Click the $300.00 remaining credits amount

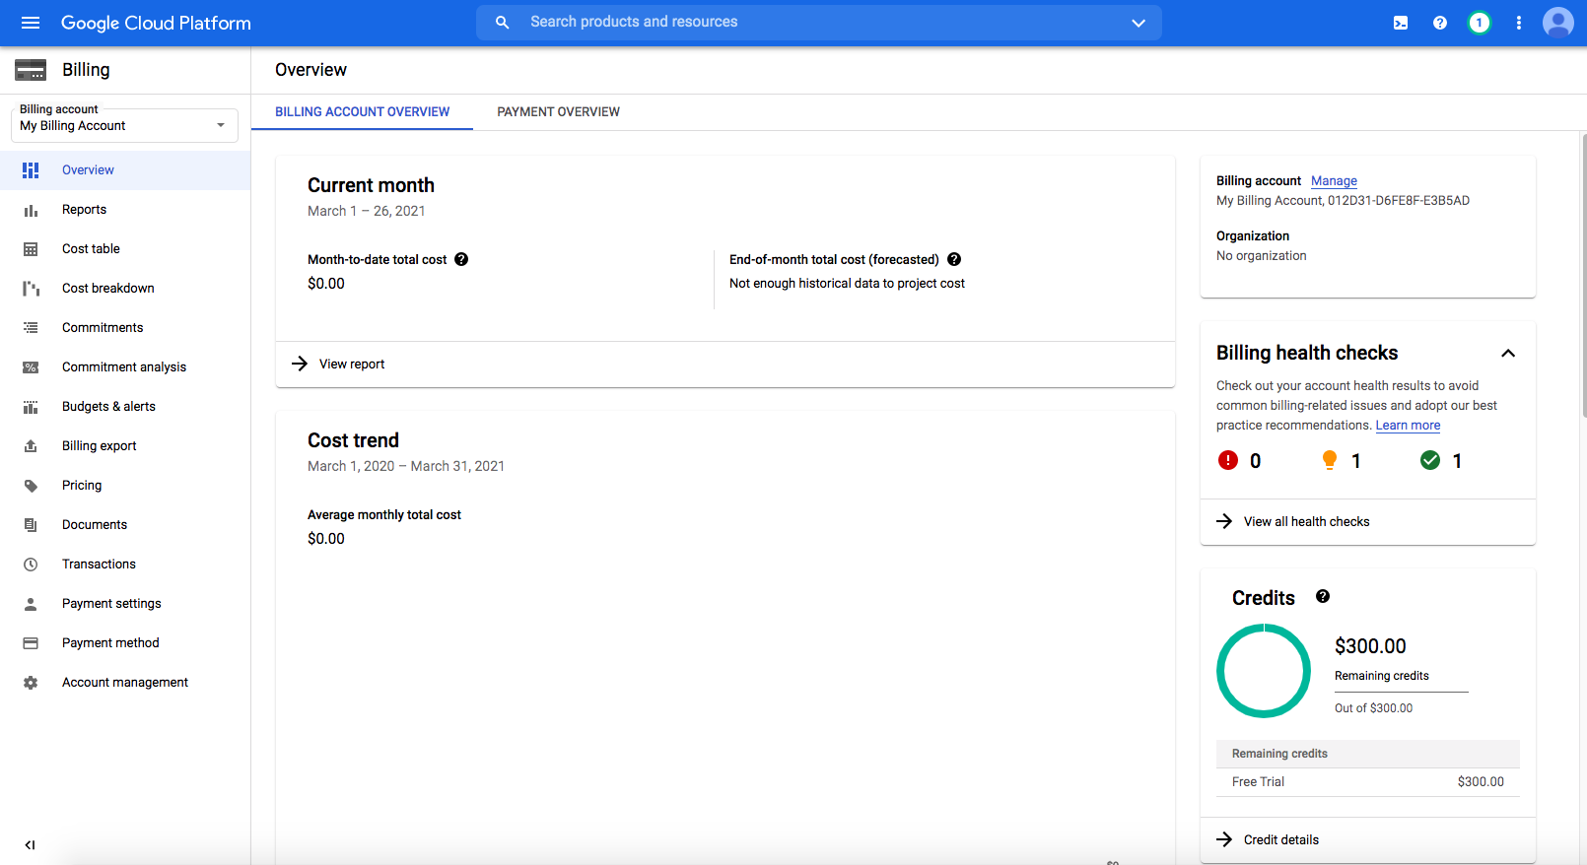[x=1370, y=646]
